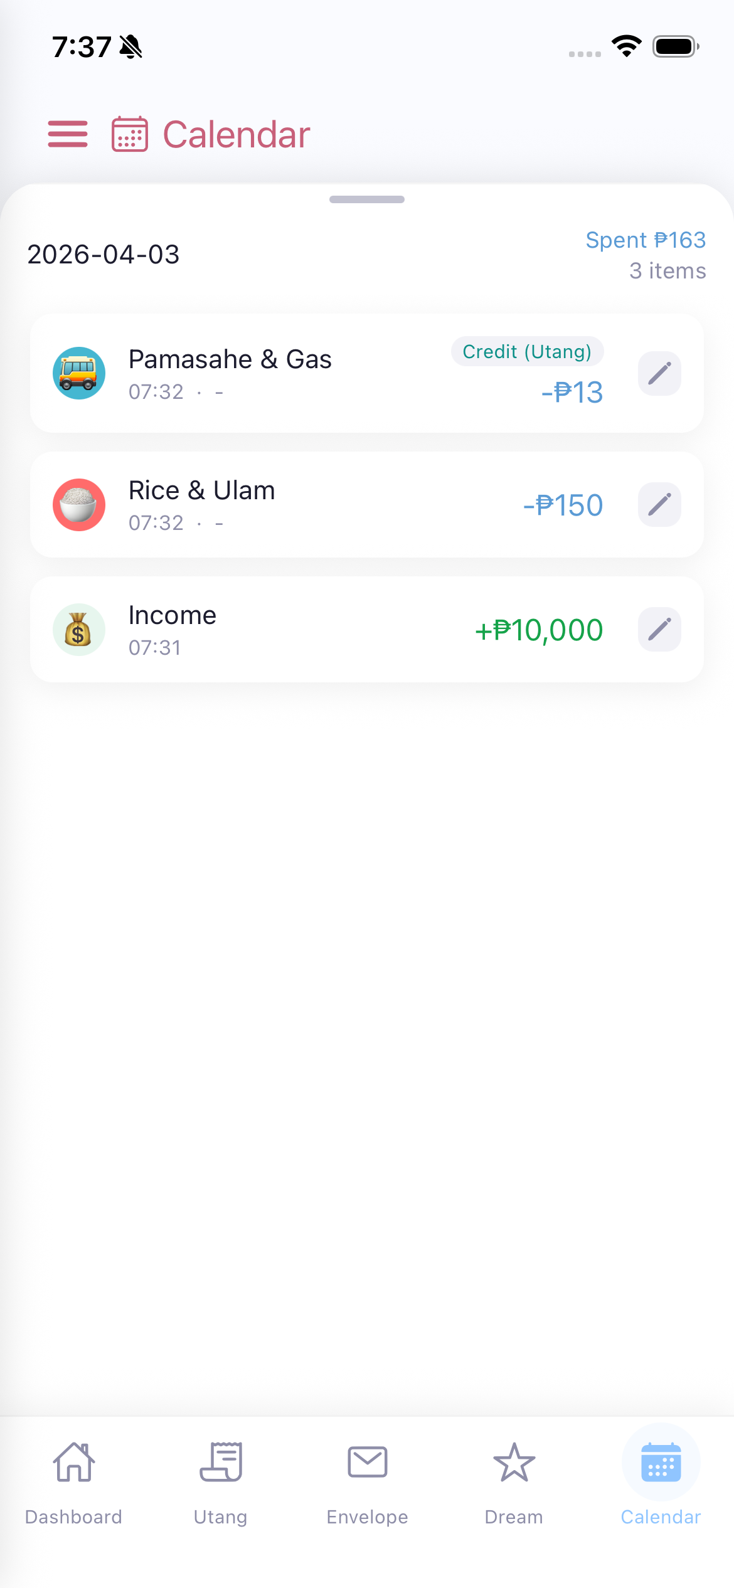Screen dimensions: 734x1588
Task: Tap the +₱10,000 income amount
Action: pyautogui.click(x=539, y=630)
